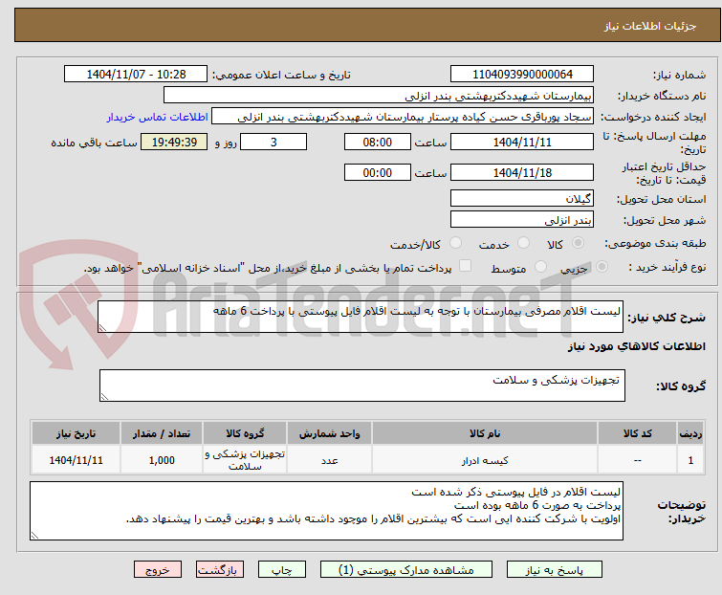
Task: Click the پاسخ به نیاز button
Action: point(555,570)
